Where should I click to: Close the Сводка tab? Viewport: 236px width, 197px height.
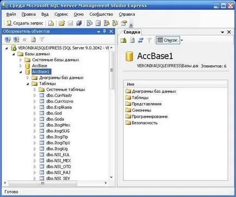(229, 32)
